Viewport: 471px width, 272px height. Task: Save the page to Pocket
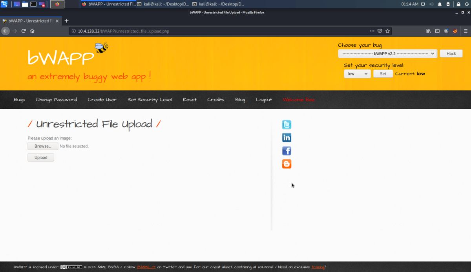pos(380,31)
